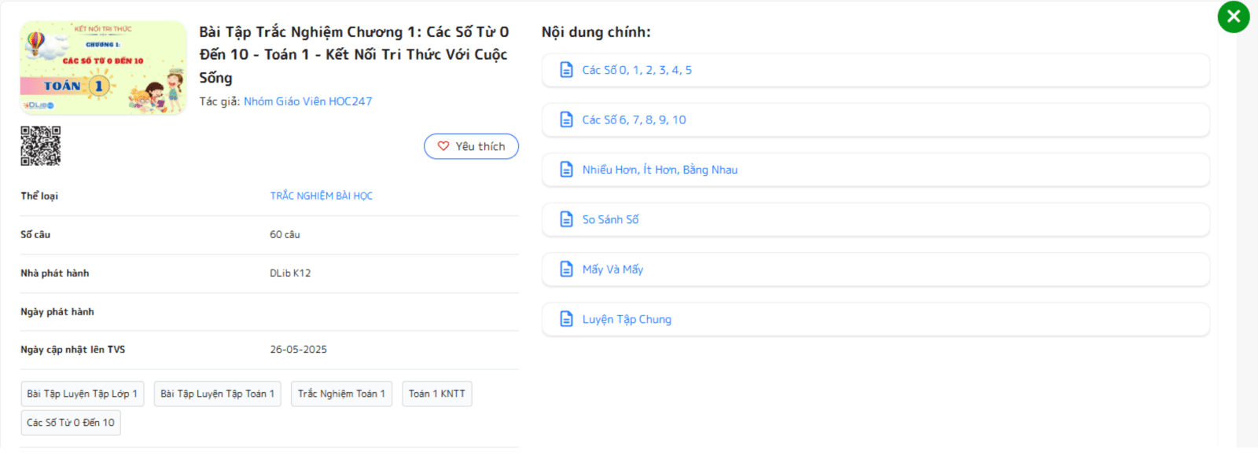Select tag Các Số Từ 0 Đến 10
Screen dimensions: 1258x455
pyautogui.click(x=71, y=423)
